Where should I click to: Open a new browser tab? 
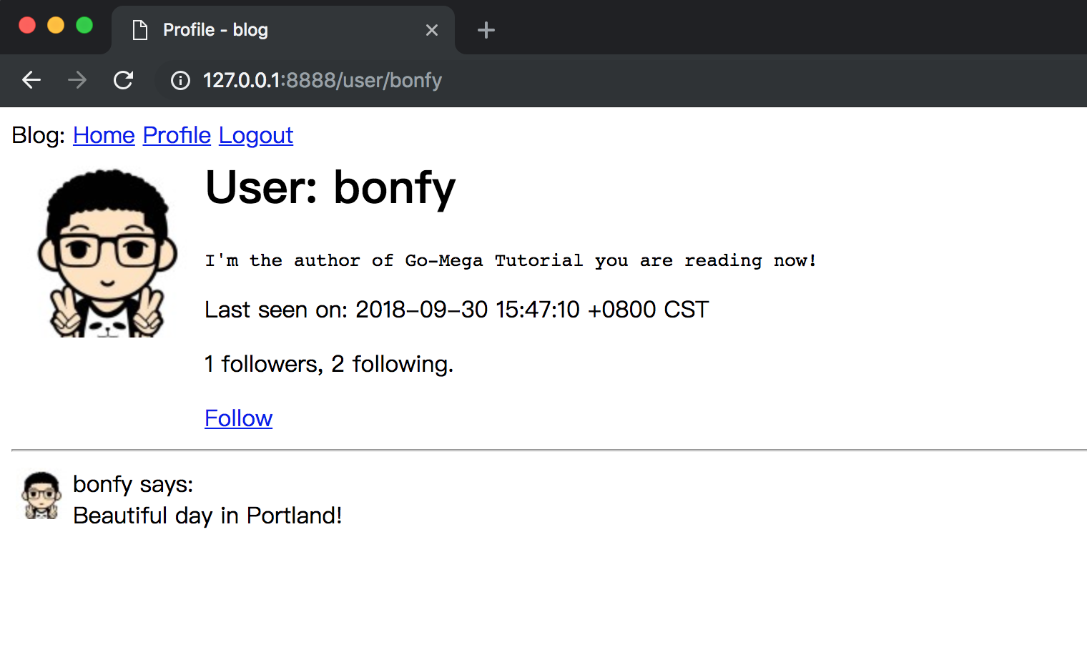coord(486,30)
